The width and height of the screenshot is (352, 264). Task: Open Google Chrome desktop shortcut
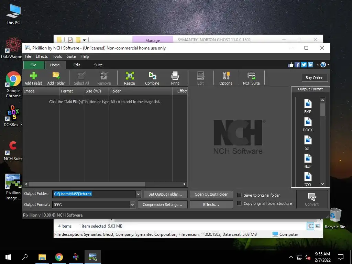click(13, 85)
